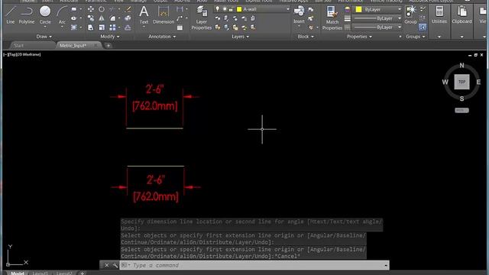Click Match Properties

332,18
